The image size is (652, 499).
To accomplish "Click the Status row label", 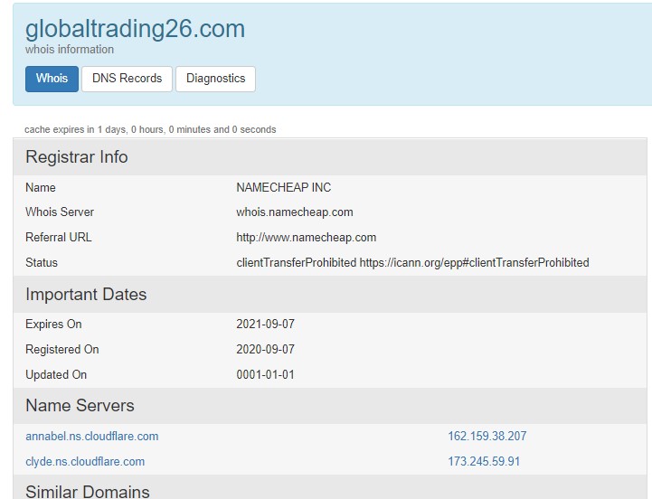I will tap(42, 263).
